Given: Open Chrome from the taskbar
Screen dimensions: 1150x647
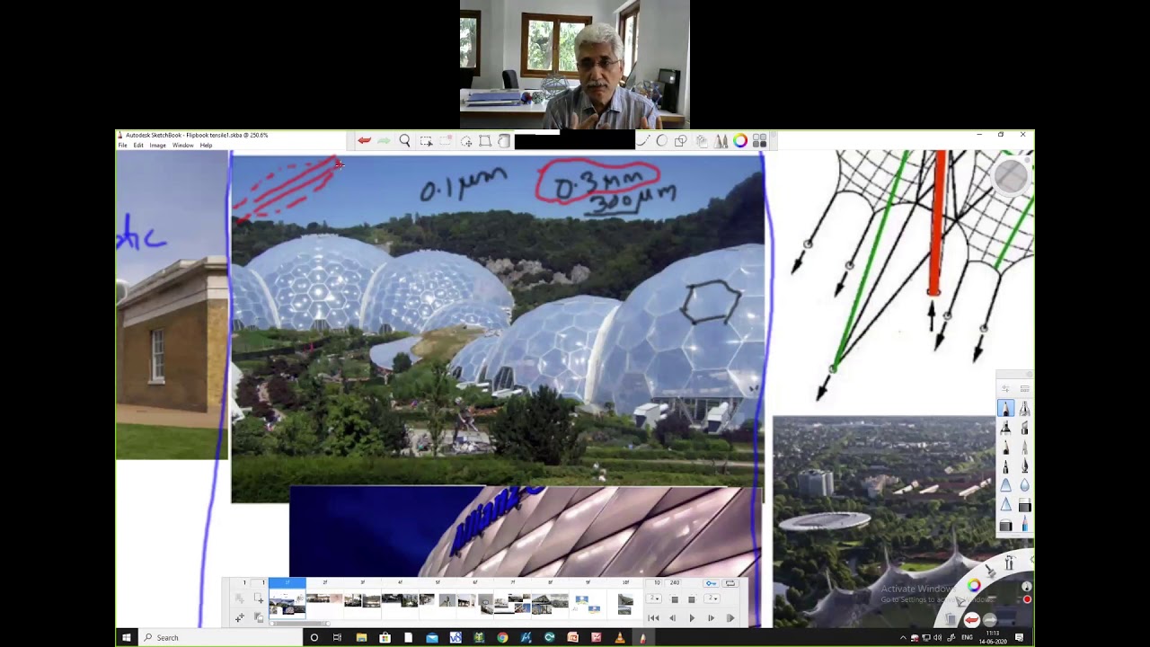Looking at the screenshot, I should pyautogui.click(x=502, y=638).
